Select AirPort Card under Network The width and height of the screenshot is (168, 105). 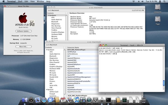[x=54, y=92]
